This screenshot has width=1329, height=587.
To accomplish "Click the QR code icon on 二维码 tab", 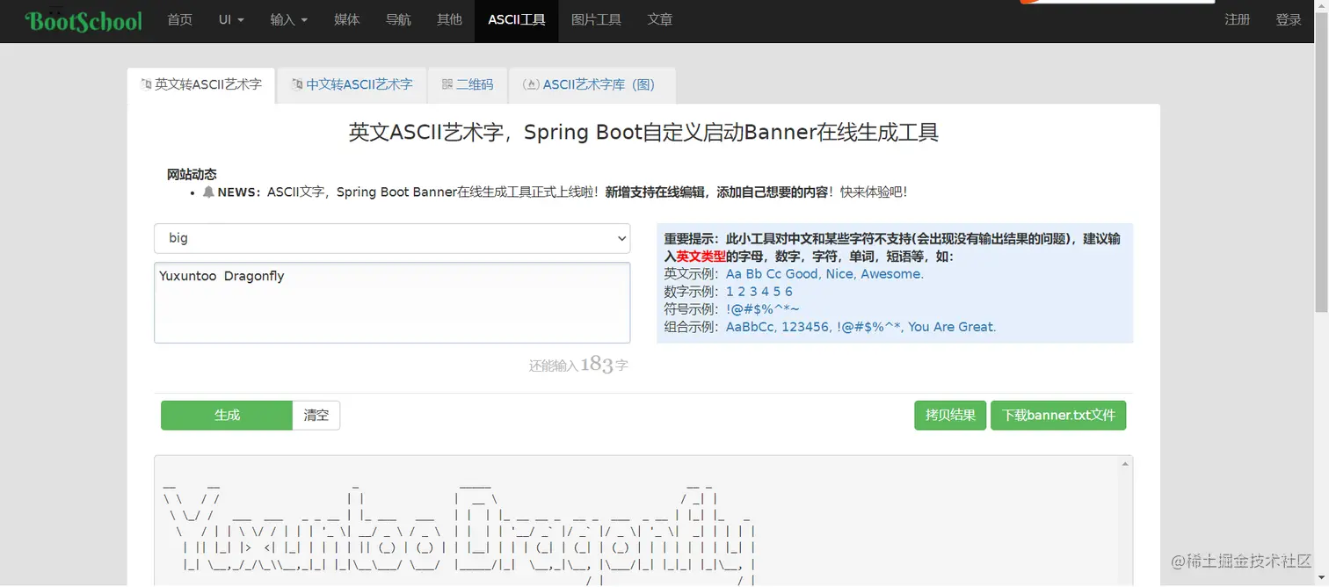I will (x=447, y=85).
